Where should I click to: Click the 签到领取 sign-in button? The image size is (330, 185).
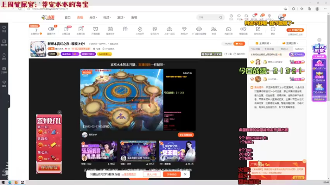[x=49, y=168]
